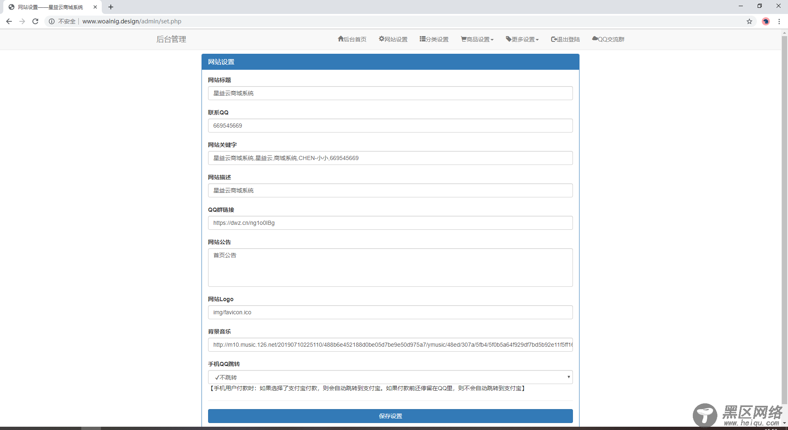Open the site info 不安全 icon

(x=52, y=21)
